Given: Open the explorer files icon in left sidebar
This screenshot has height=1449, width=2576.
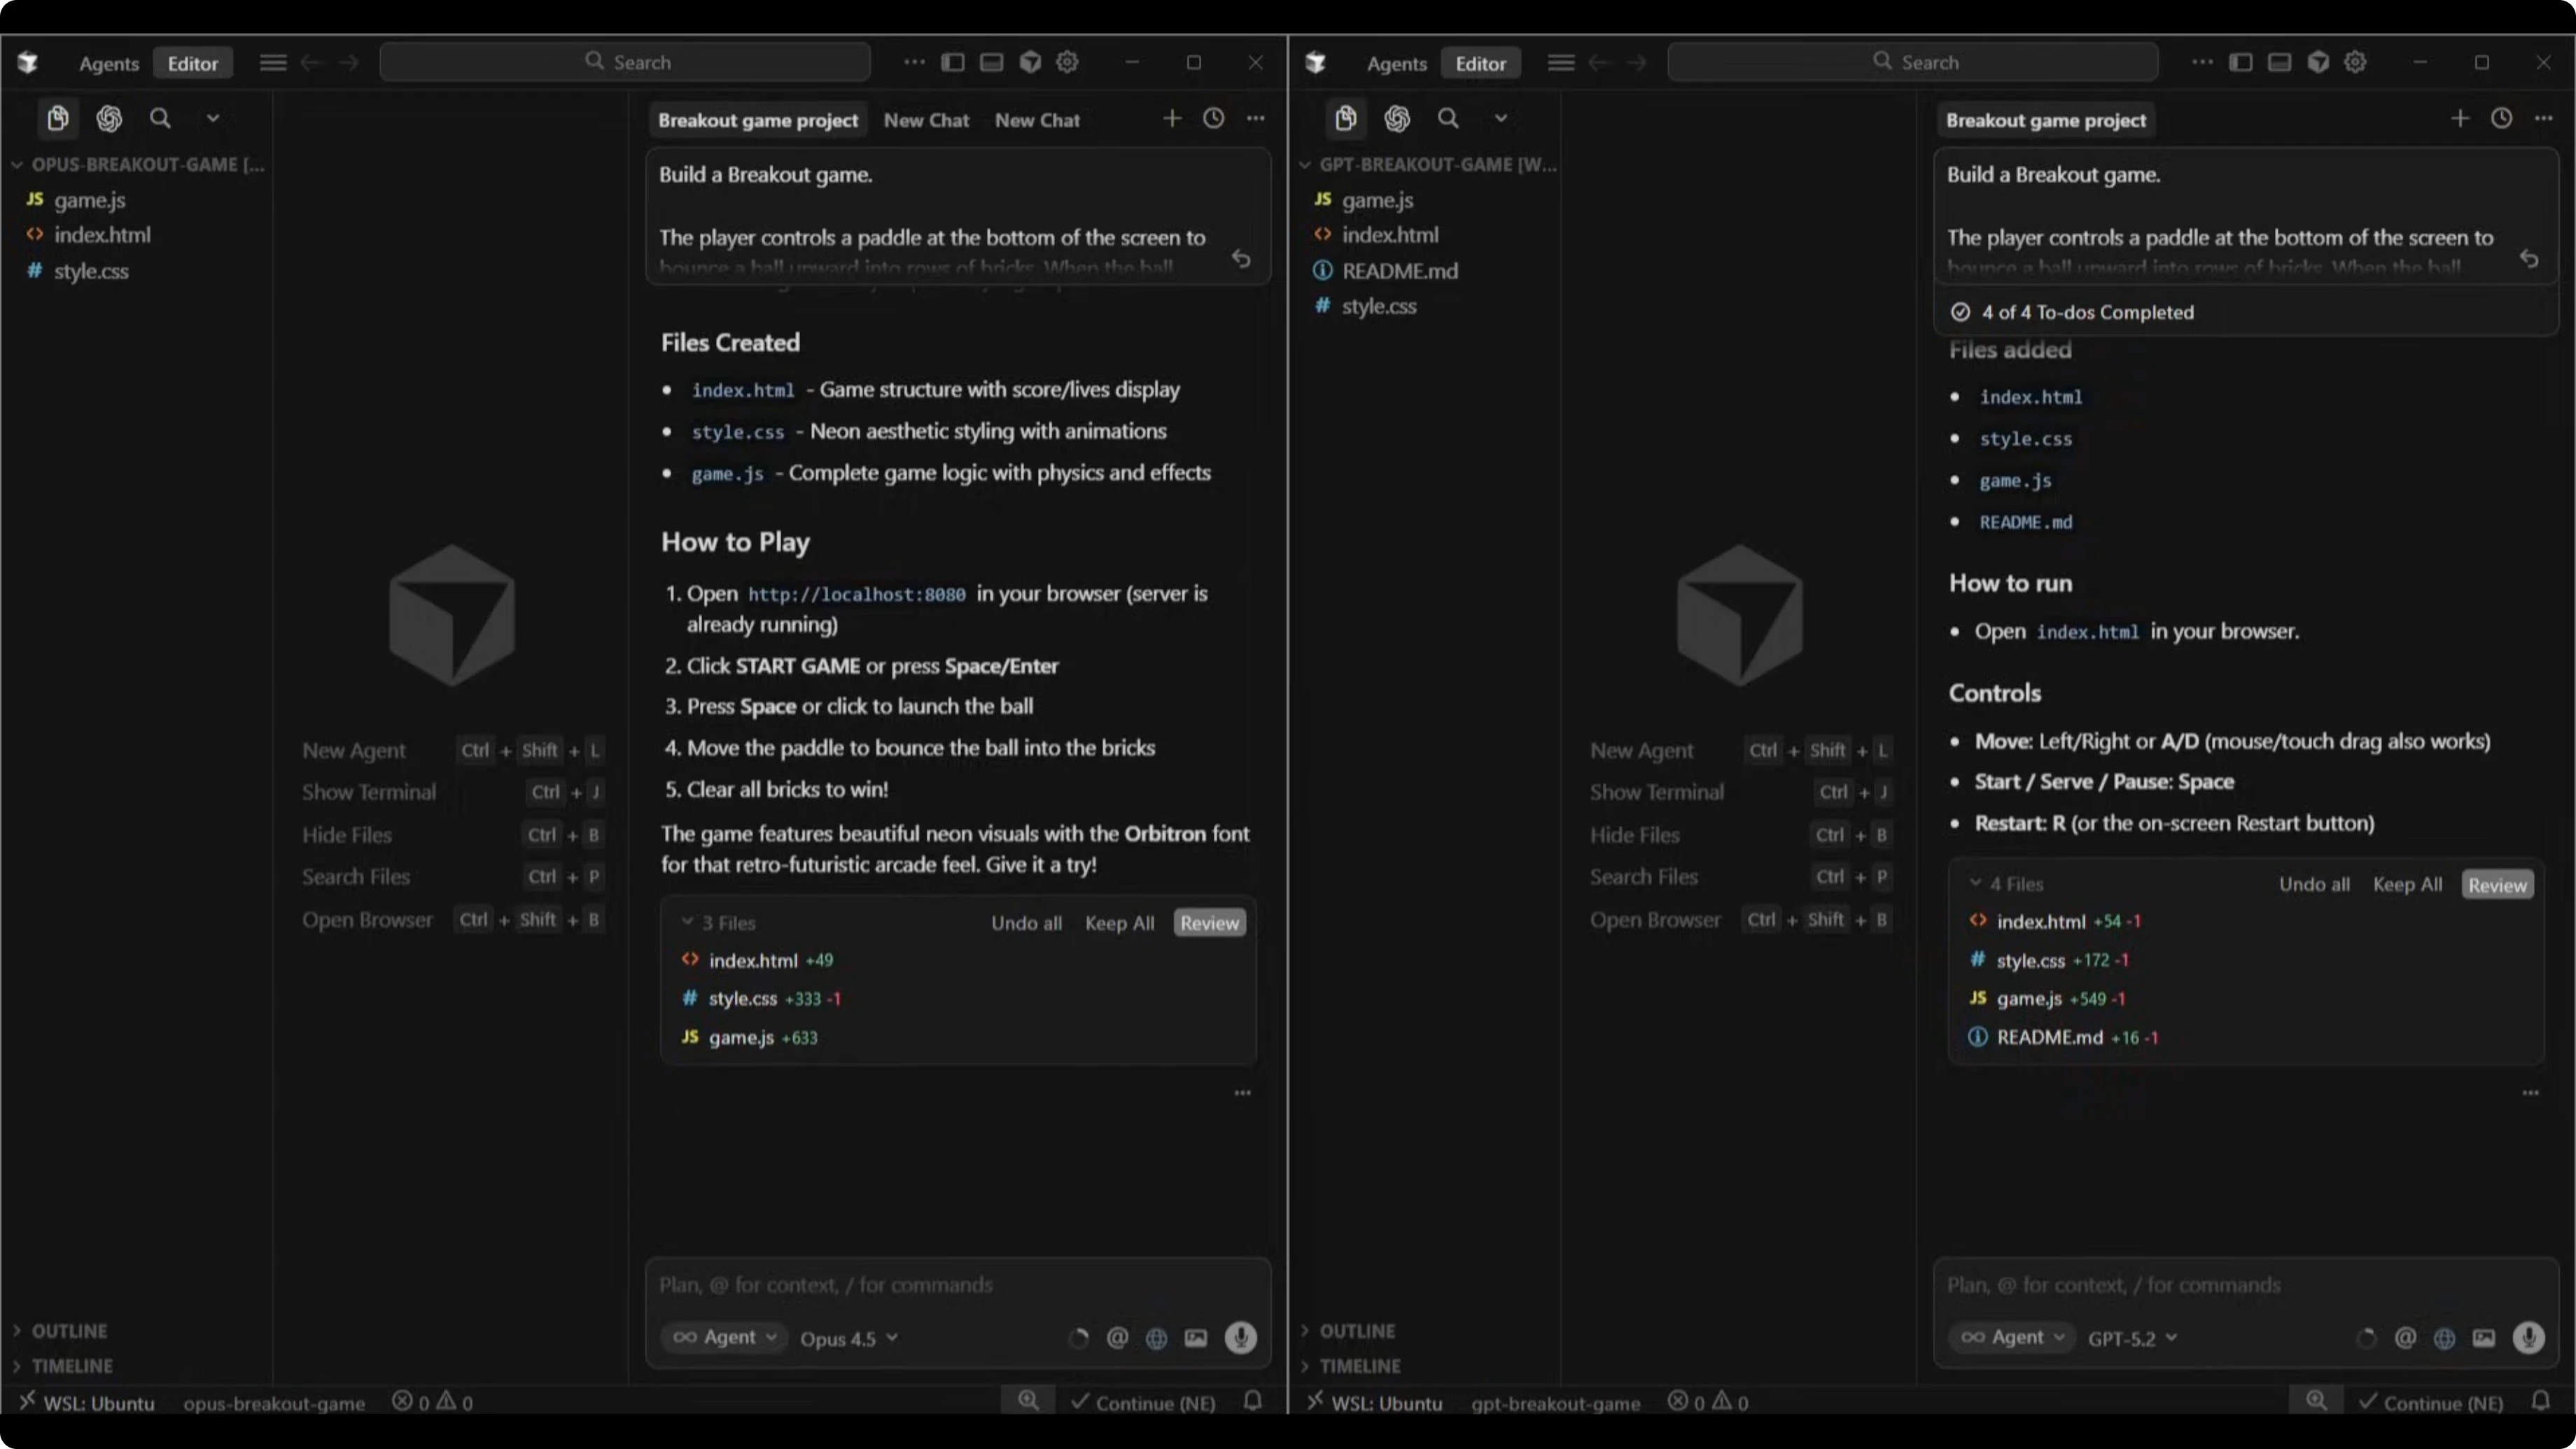Looking at the screenshot, I should pyautogui.click(x=58, y=119).
